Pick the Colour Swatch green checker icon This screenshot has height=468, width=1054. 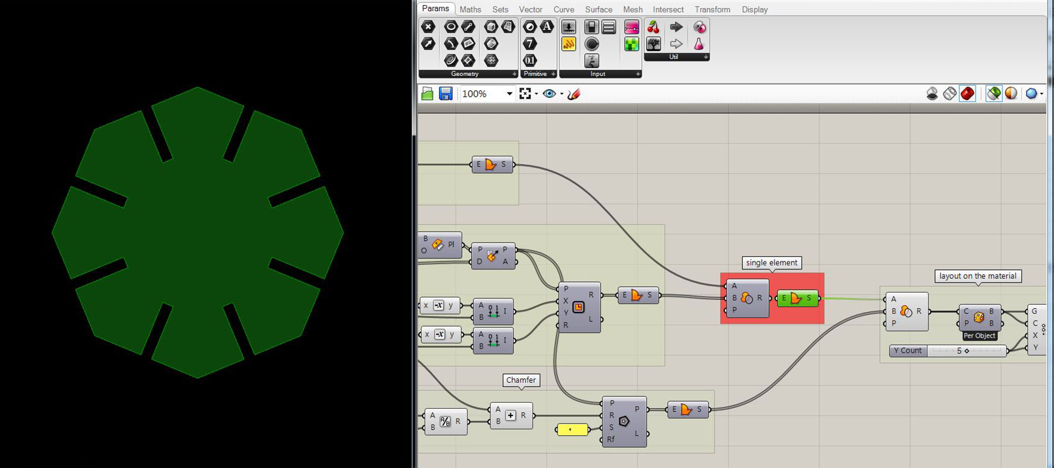632,44
